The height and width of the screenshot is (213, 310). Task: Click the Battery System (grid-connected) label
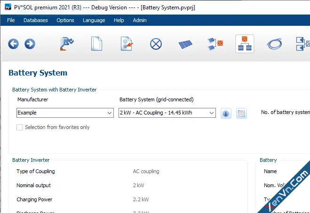[x=156, y=99]
